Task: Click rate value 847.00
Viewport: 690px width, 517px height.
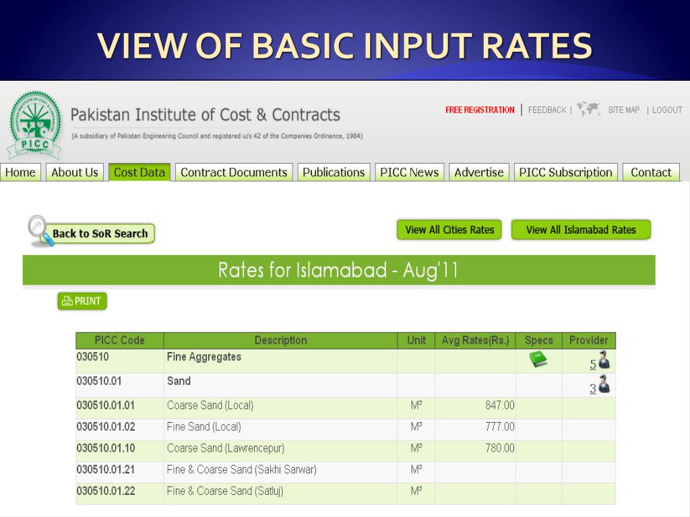Action: pos(499,405)
